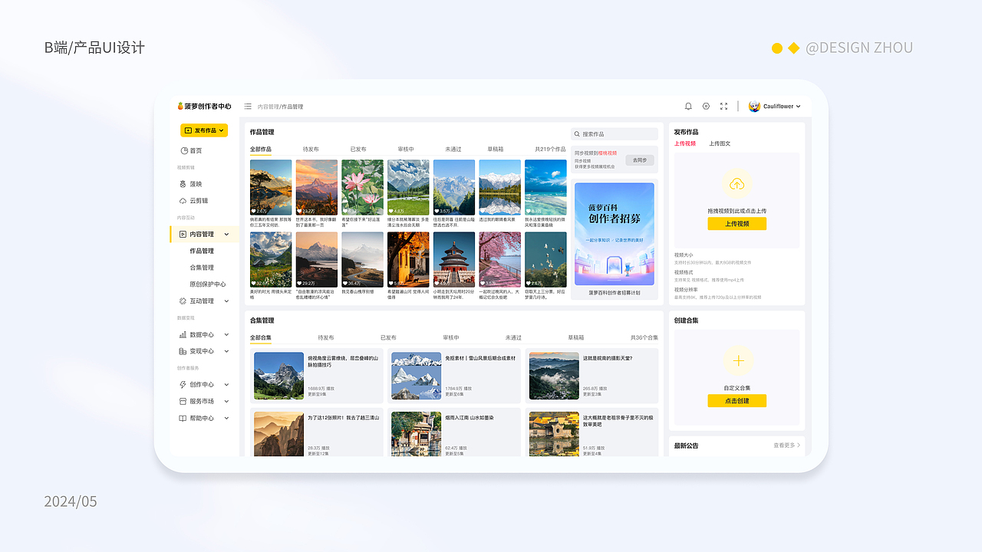This screenshot has width=982, height=552.
Task: Switch to 草稿箱 tab under 作品管理
Action: (496, 149)
